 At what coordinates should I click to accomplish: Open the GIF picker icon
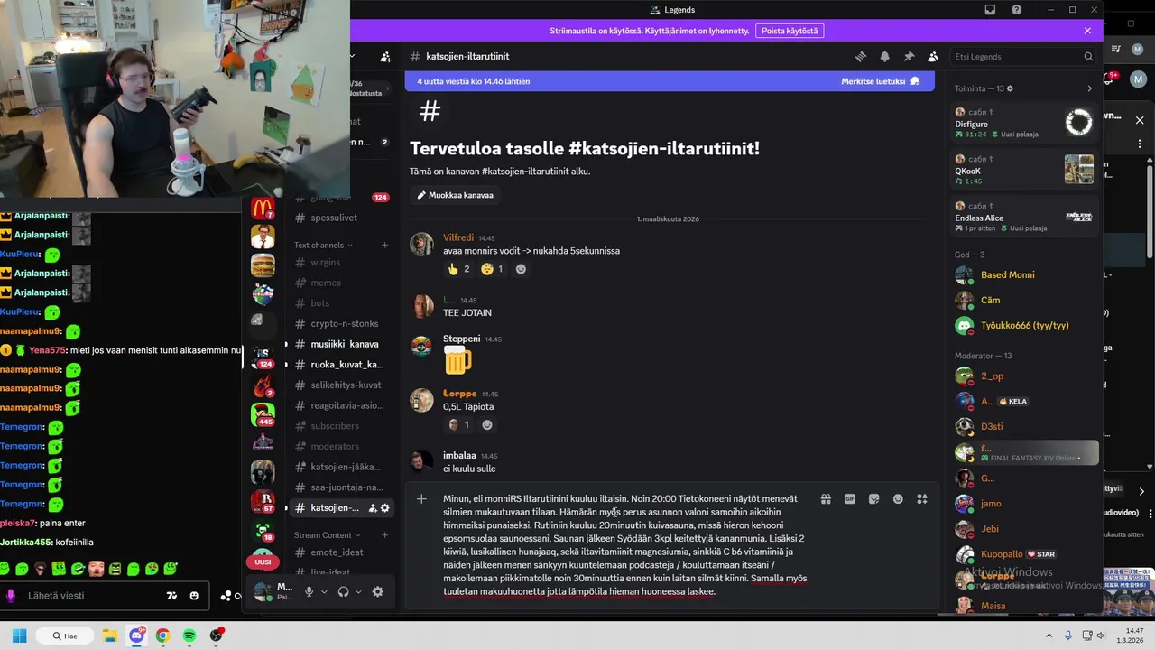[850, 498]
